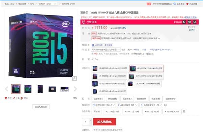Screen dimensions: 203x132
Task: Show previous thumbnails with left arrow
Action: click(x=6, y=89)
